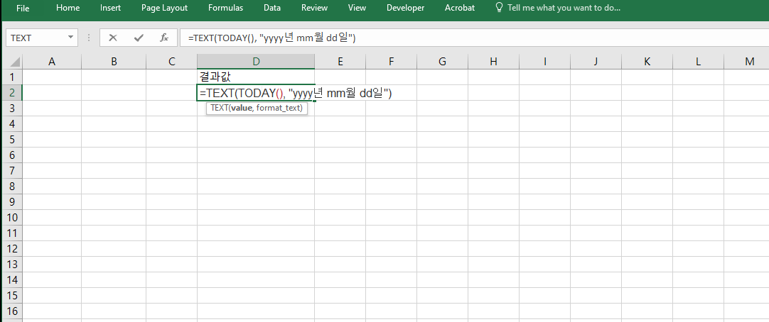Click the lightbulb icon beside Tell me
This screenshot has width=769, height=322.
coord(499,8)
